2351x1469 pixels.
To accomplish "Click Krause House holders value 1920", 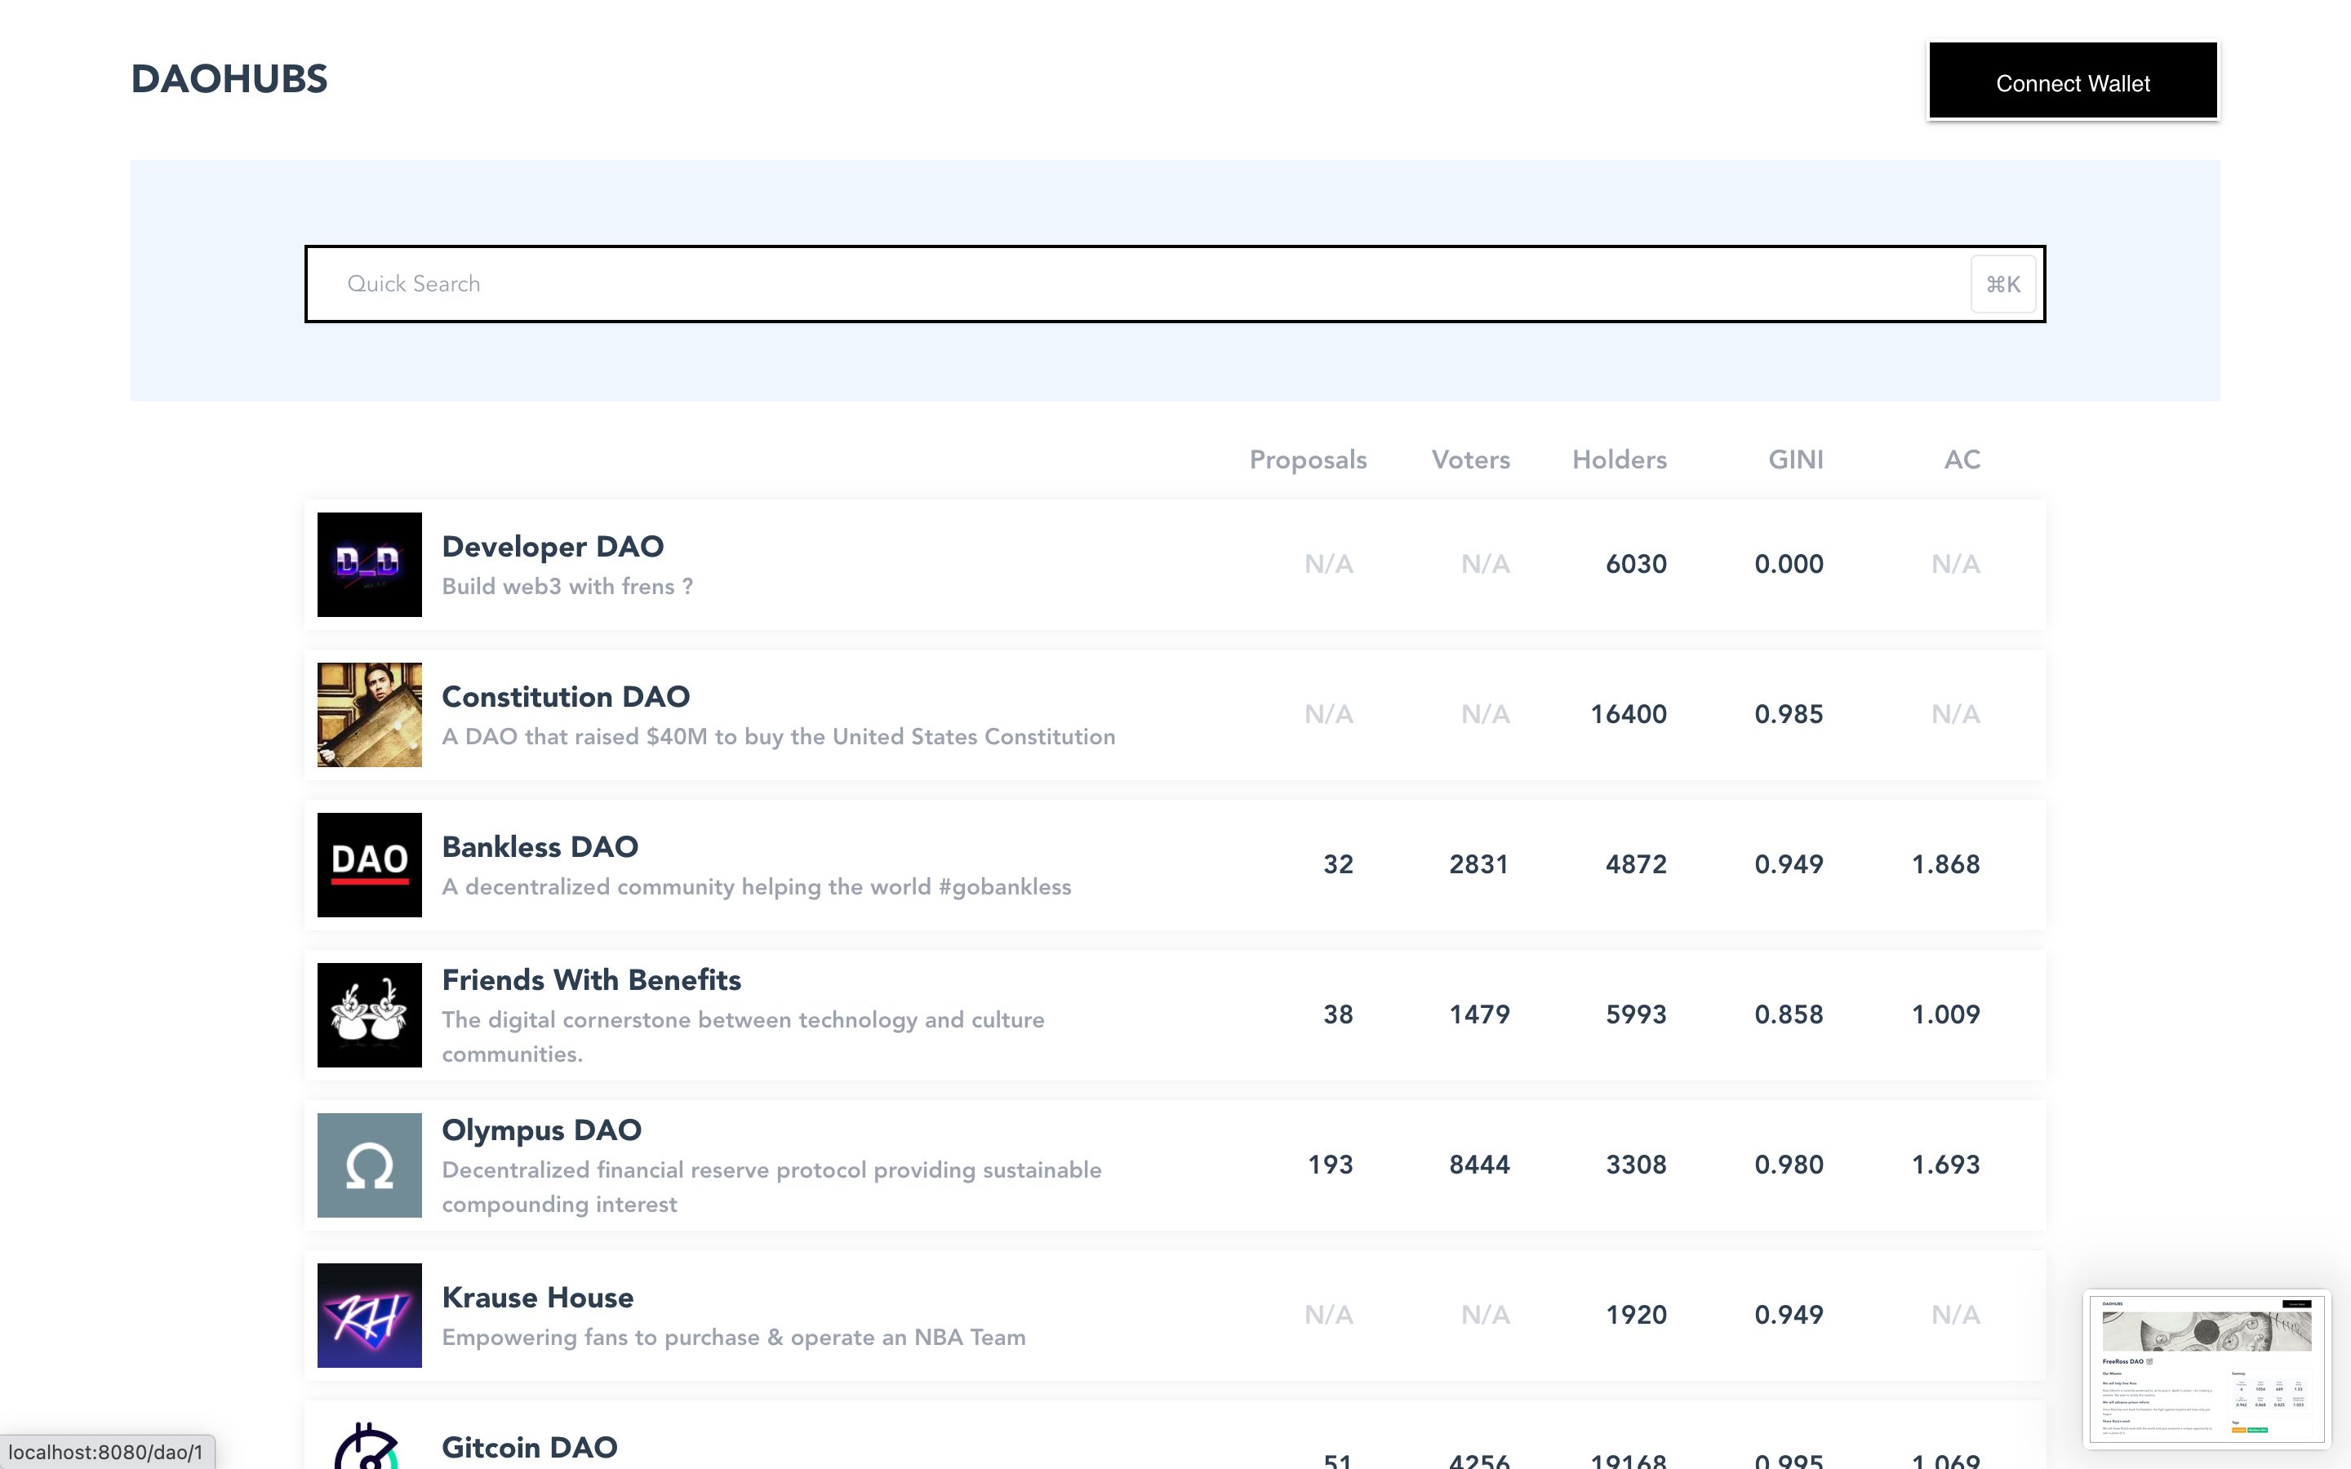I will point(1636,1316).
